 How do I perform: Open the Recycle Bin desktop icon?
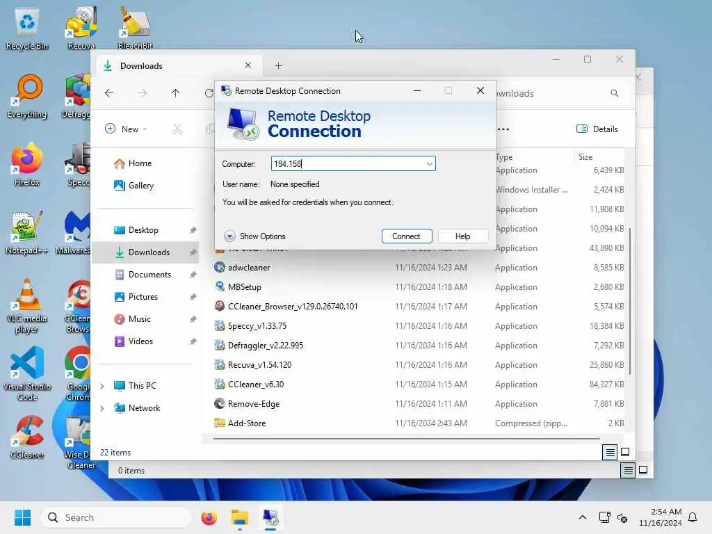27,29
